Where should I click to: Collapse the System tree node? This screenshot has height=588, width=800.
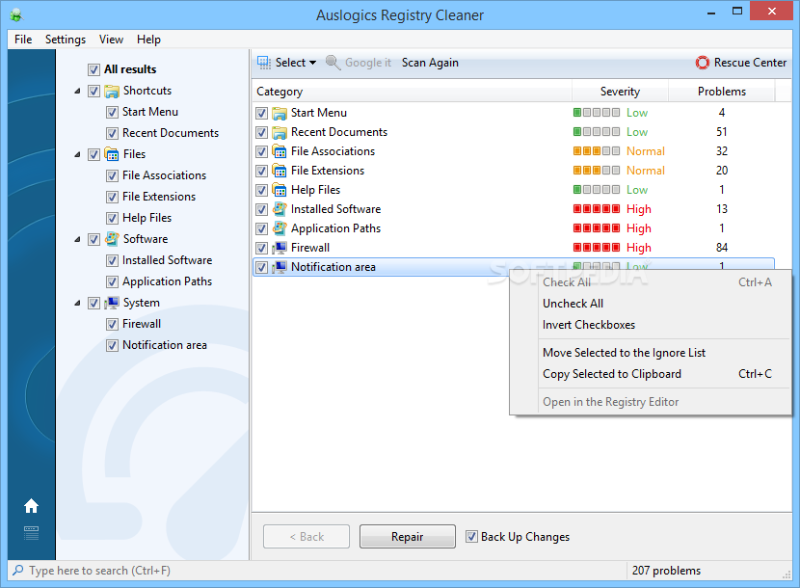77,303
